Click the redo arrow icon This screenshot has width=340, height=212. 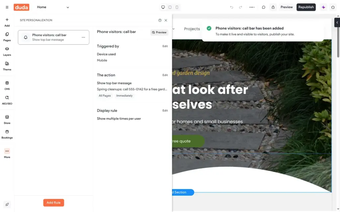click(x=240, y=7)
